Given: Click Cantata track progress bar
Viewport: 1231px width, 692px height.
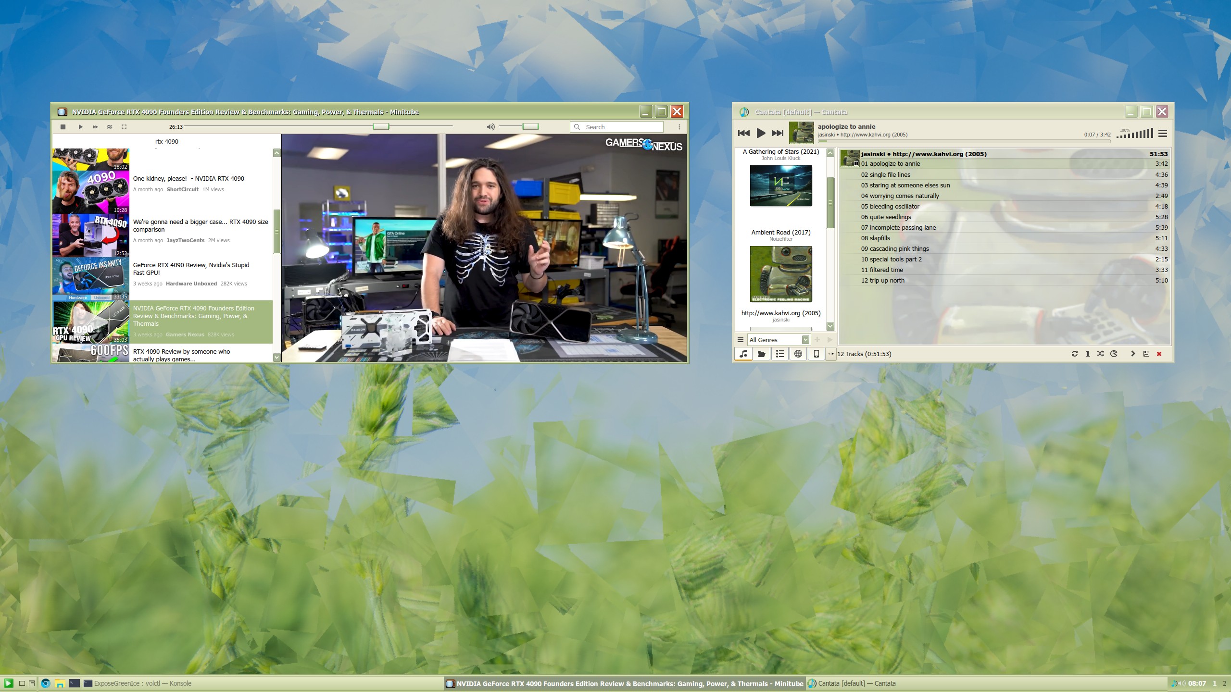Looking at the screenshot, I should 964,141.
